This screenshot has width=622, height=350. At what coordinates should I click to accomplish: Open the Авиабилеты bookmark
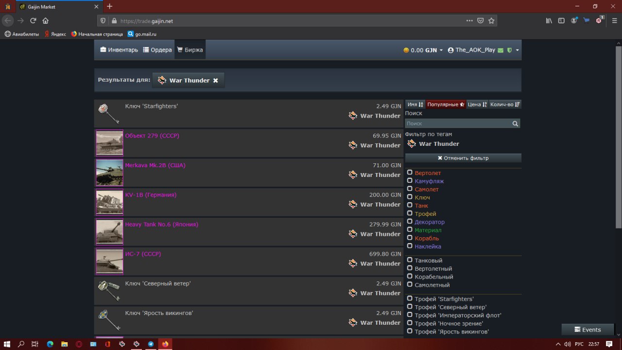tap(22, 34)
